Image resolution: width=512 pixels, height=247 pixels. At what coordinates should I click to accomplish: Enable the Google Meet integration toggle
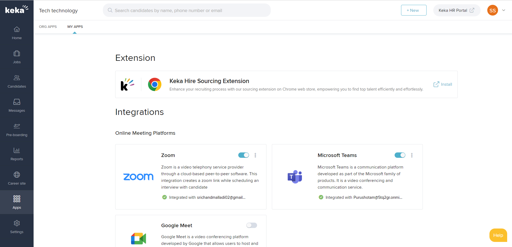point(251,225)
